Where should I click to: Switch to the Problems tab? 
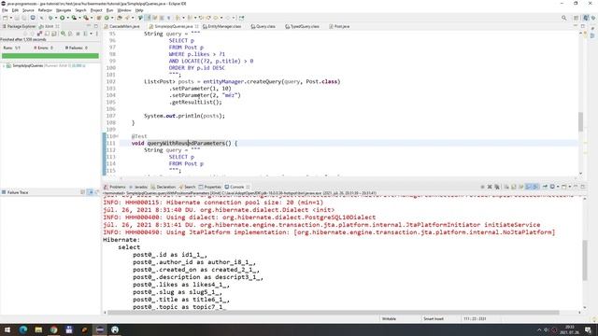tap(114, 187)
